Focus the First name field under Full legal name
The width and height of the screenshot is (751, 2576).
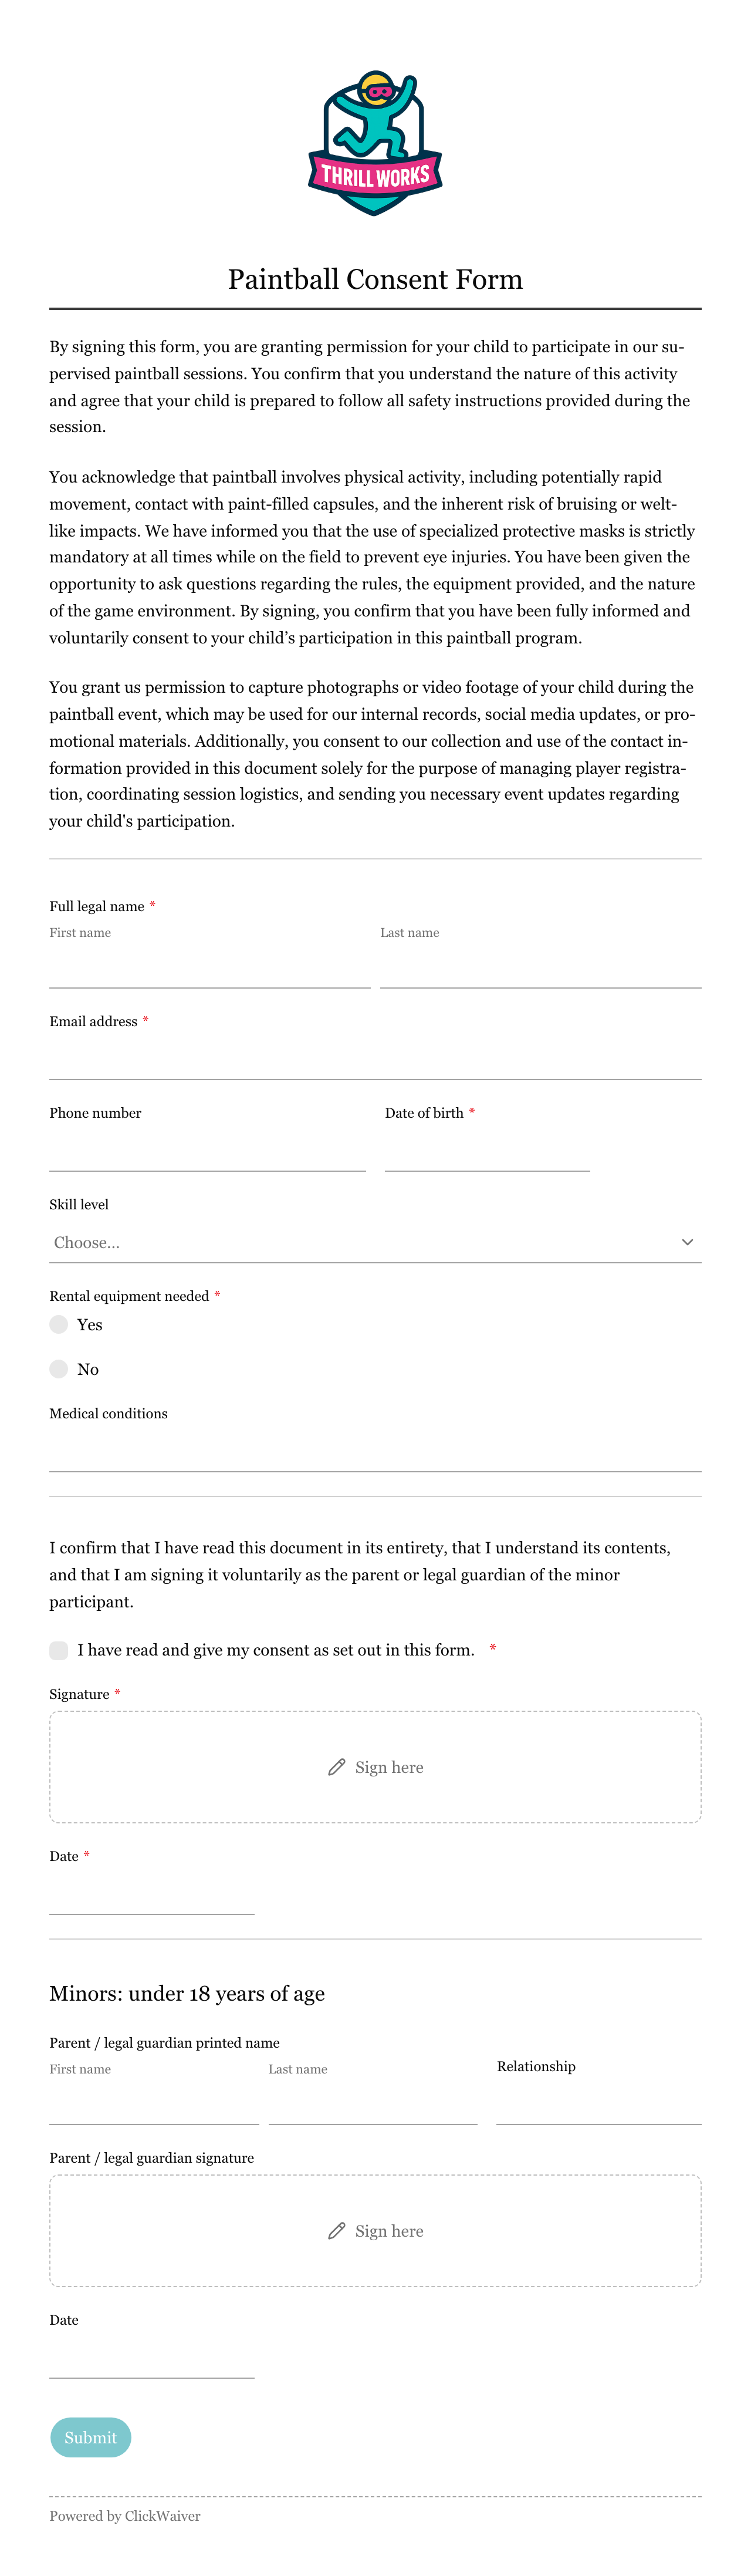210,968
